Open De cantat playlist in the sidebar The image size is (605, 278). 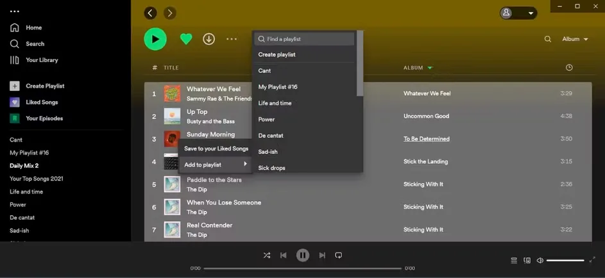[x=22, y=218]
